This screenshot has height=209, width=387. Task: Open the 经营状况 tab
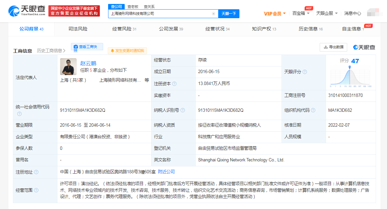218,29
